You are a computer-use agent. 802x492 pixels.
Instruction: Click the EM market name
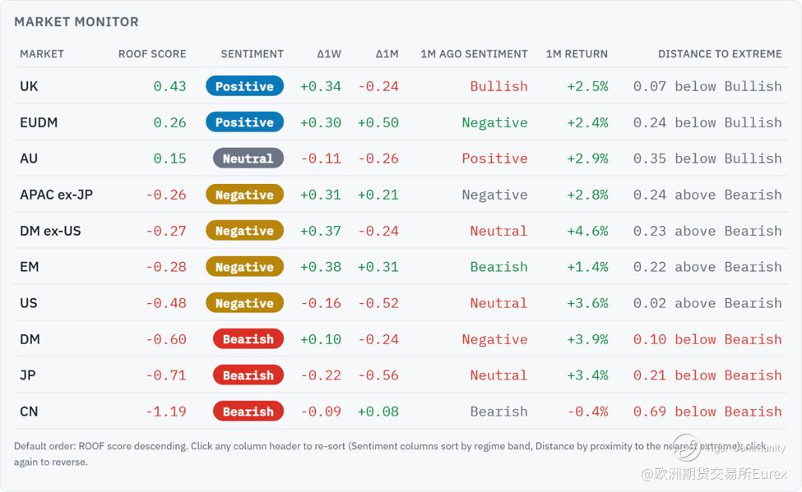pyautogui.click(x=29, y=267)
